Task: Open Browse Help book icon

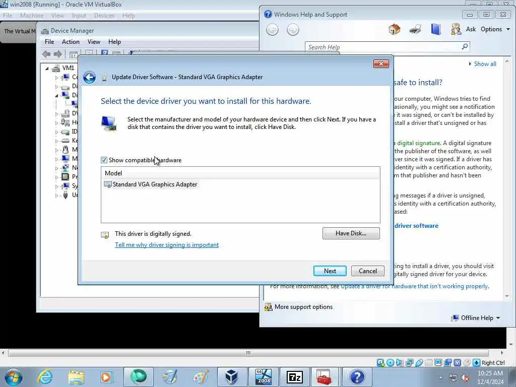Action: tap(436, 30)
